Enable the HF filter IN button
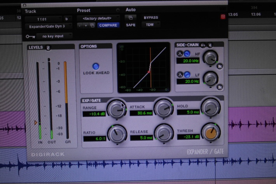The width and height of the screenshot is (276, 184). point(220,67)
